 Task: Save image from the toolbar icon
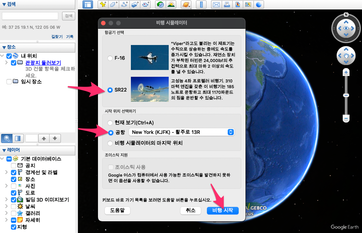point(238,5)
